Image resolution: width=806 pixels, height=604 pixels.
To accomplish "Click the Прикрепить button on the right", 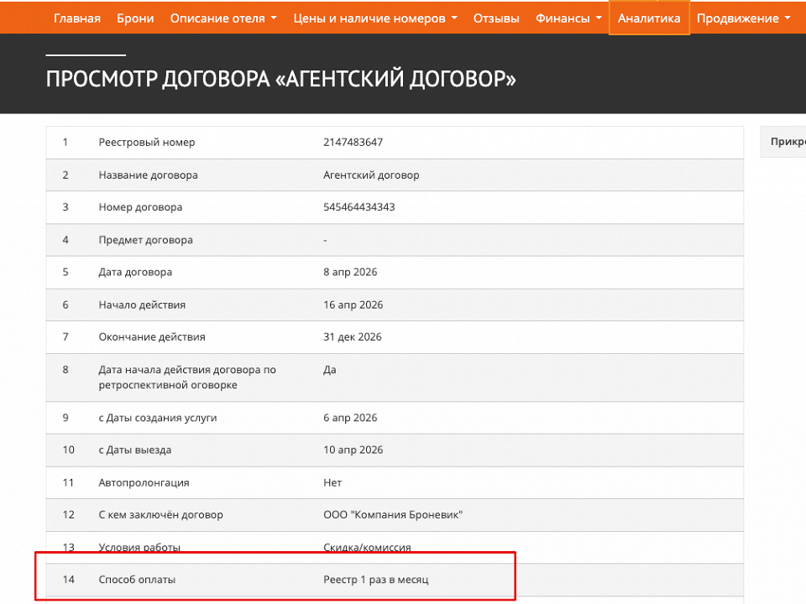I will click(788, 142).
